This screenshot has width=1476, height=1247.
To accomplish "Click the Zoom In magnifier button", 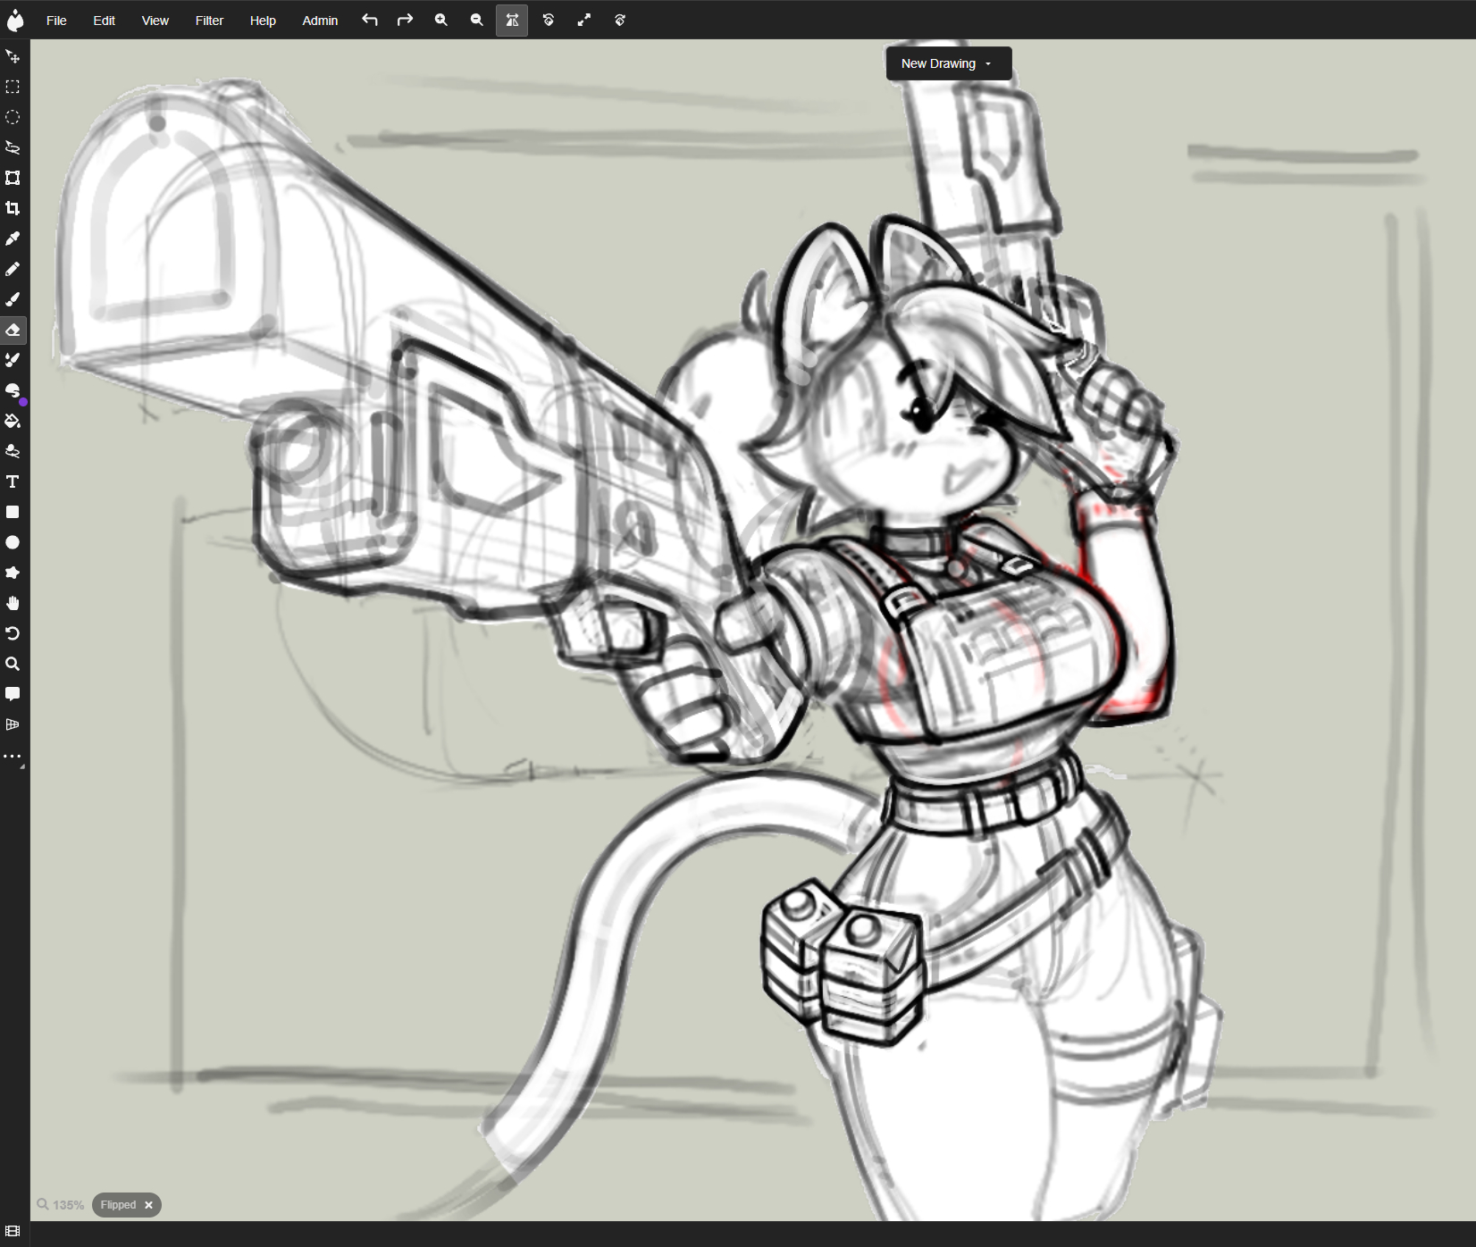I will point(440,20).
